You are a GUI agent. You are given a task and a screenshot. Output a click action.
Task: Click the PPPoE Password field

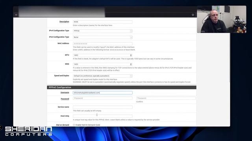[x=103, y=98]
